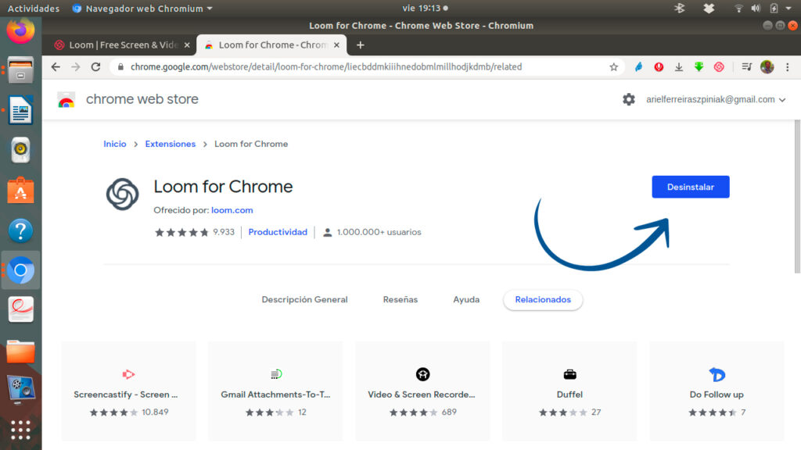
Task: Open the Descripción General tab
Action: click(304, 299)
